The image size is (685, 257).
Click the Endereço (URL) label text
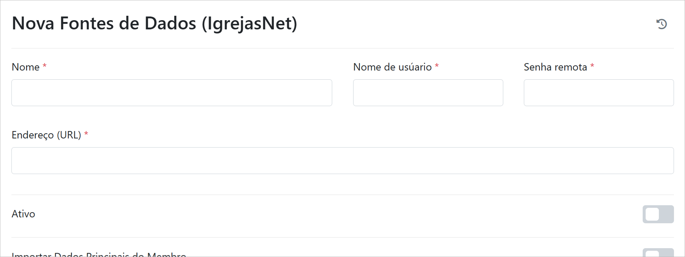[x=46, y=135]
